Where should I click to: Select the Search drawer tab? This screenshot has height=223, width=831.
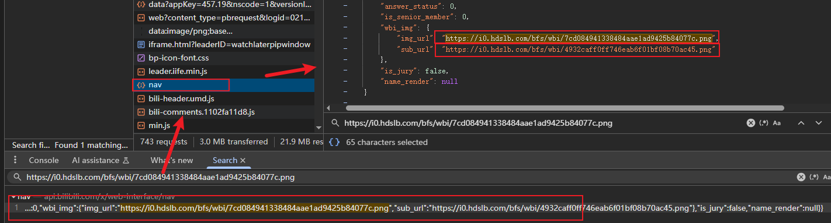click(225, 160)
